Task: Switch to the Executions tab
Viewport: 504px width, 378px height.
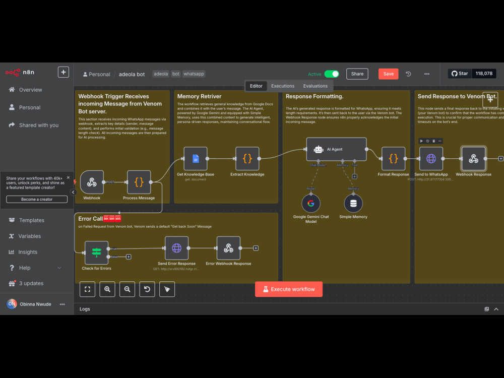Action: (283, 86)
